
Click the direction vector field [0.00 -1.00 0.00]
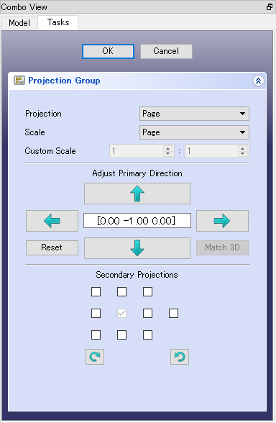coord(137,221)
